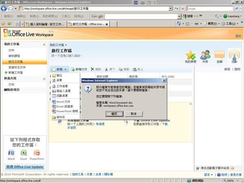Click 新增工作區 in the sidebar
The image size is (244, 183).
click(x=15, y=72)
